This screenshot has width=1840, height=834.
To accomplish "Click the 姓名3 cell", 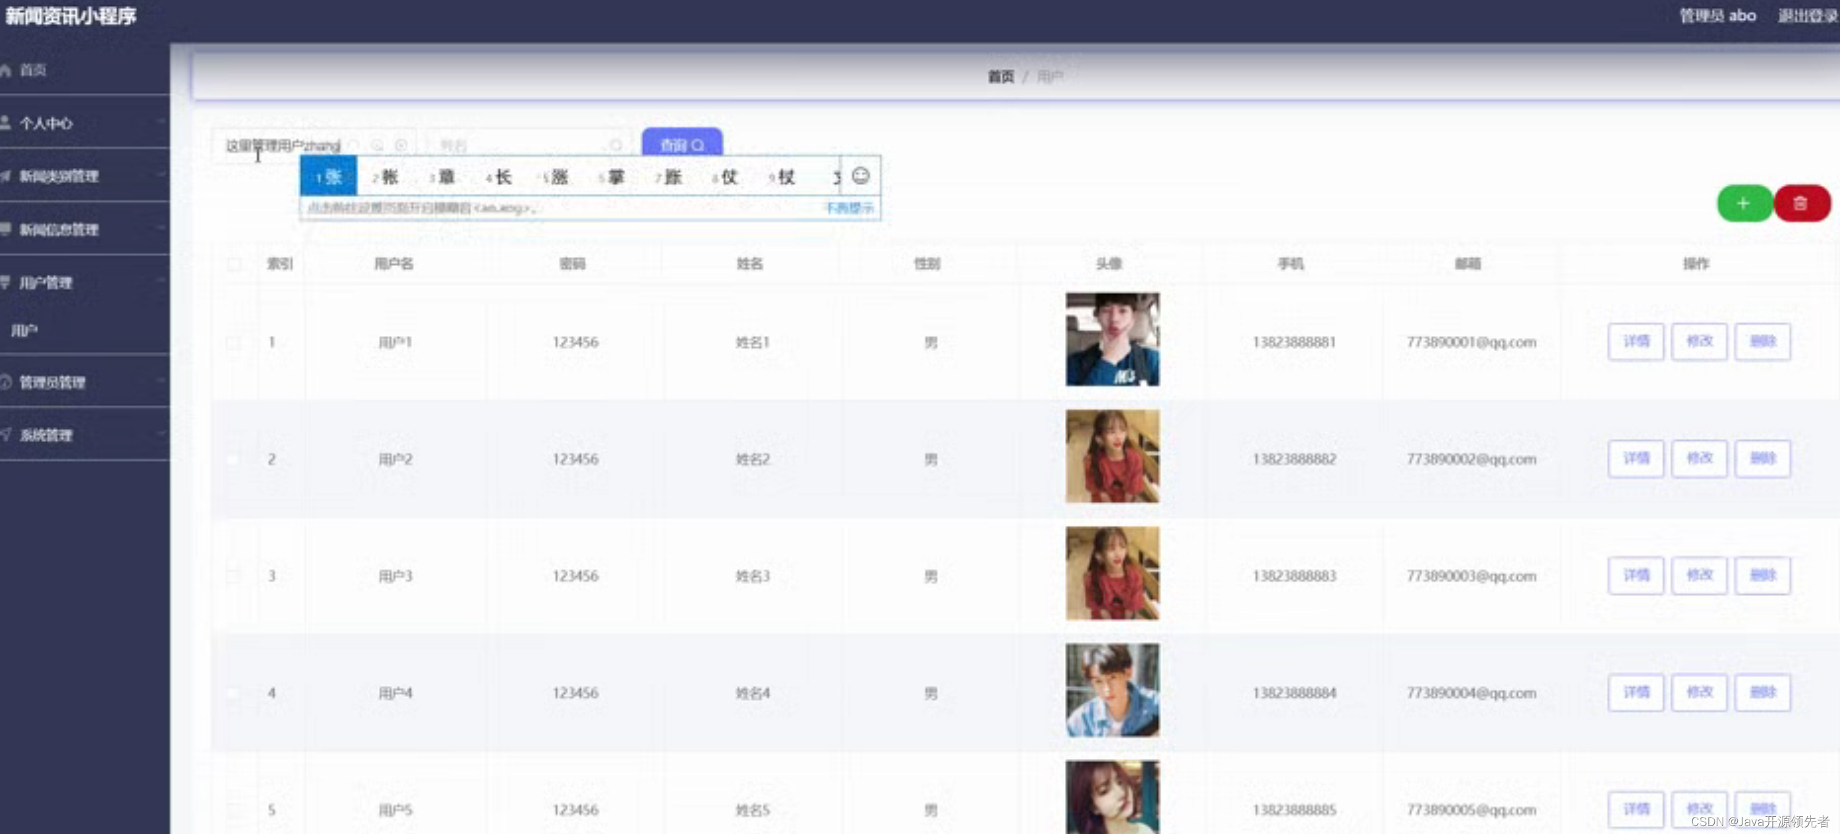I will (x=752, y=576).
